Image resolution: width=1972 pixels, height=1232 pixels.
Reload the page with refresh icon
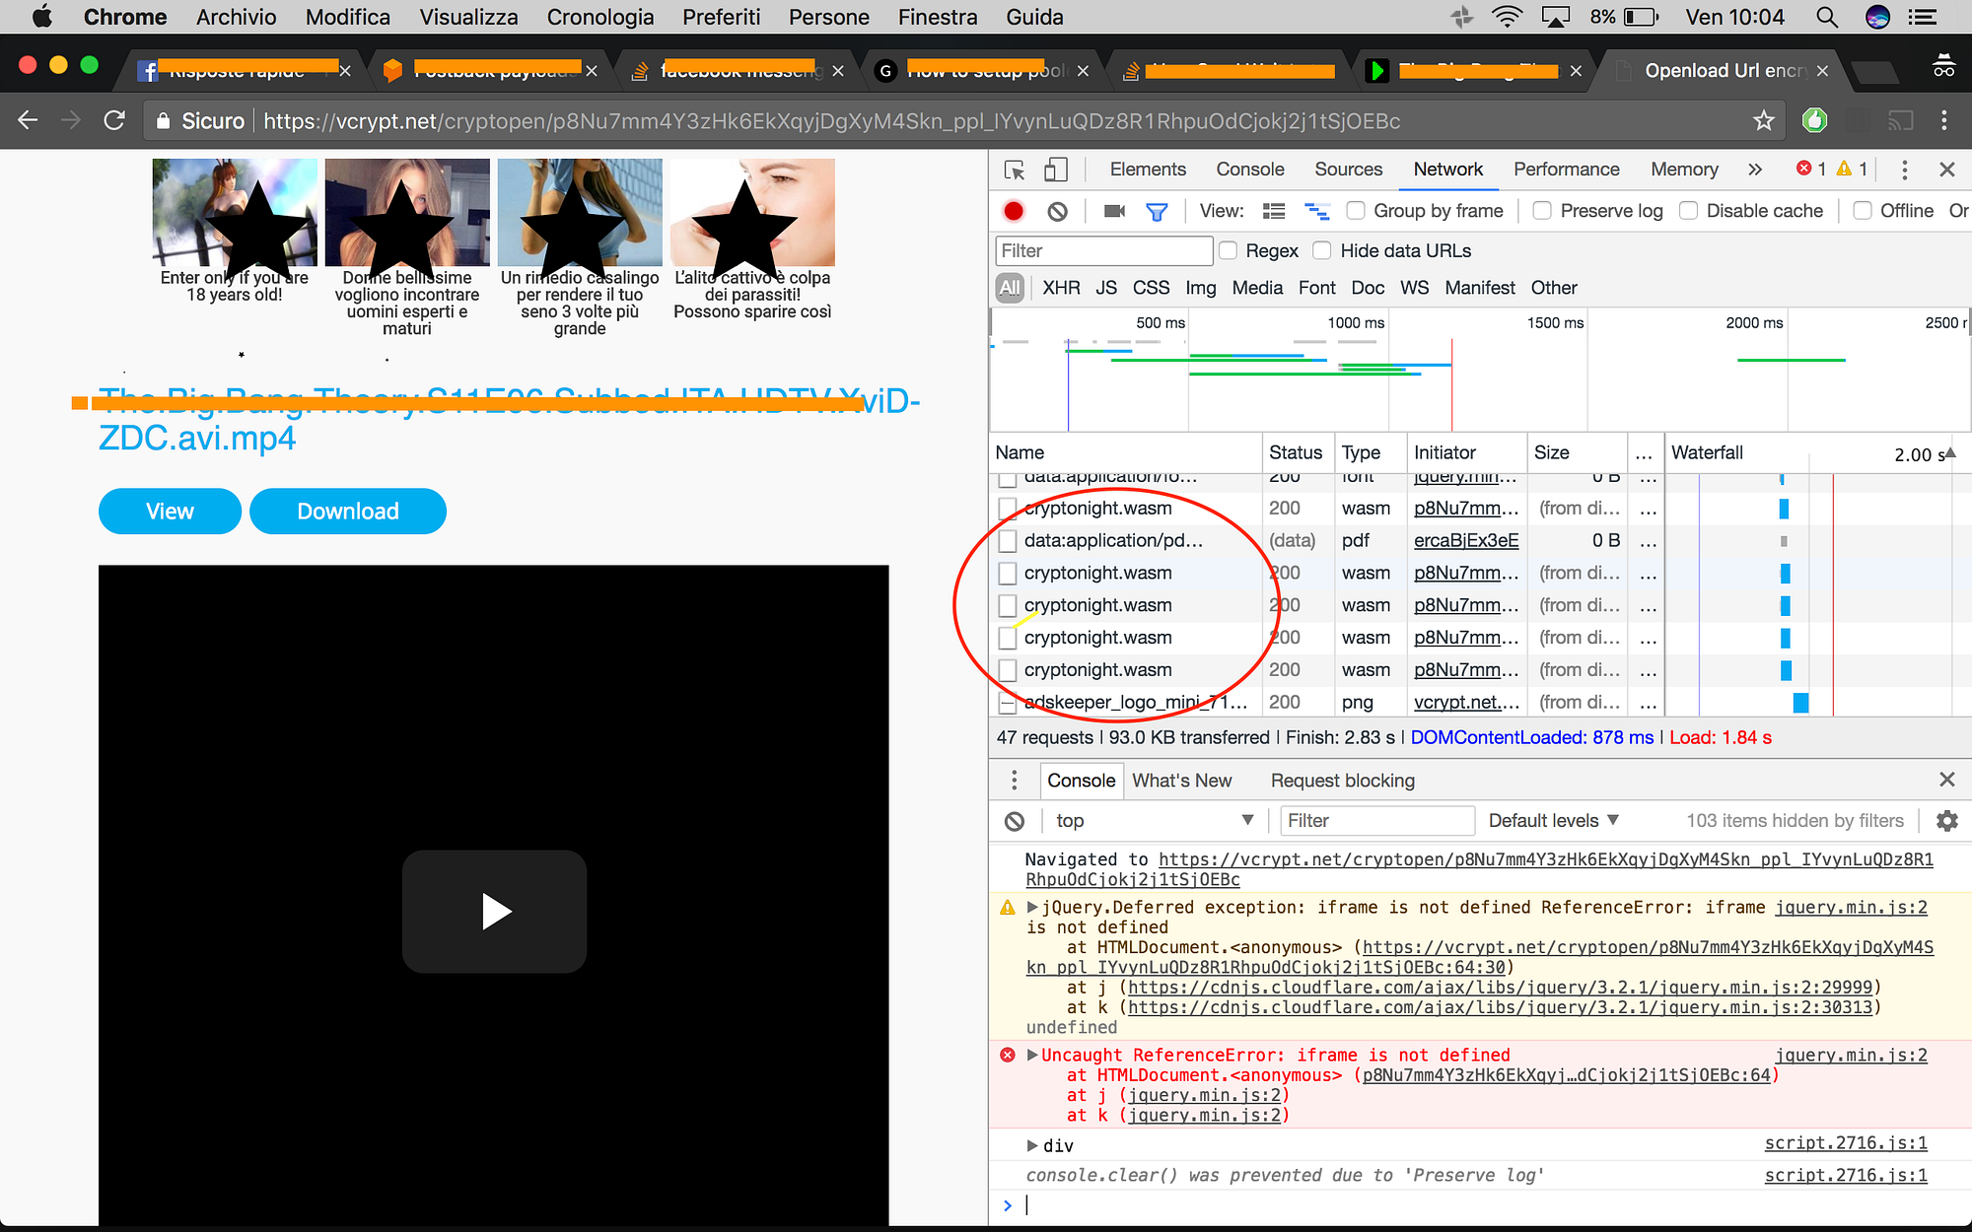pos(114,120)
